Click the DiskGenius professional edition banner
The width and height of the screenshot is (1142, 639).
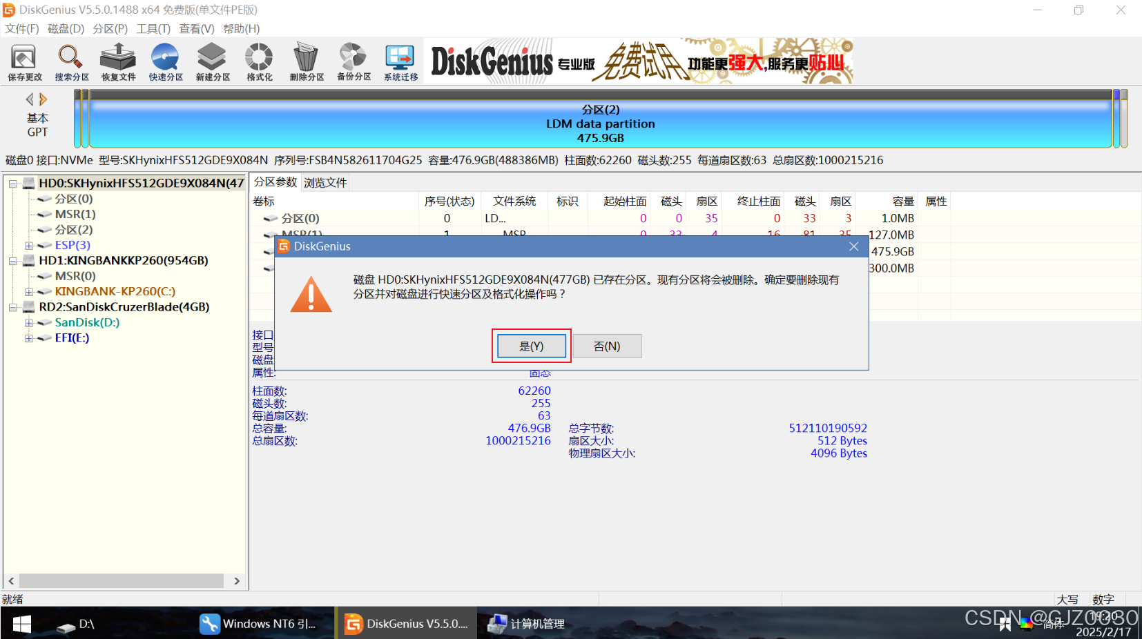[639, 62]
